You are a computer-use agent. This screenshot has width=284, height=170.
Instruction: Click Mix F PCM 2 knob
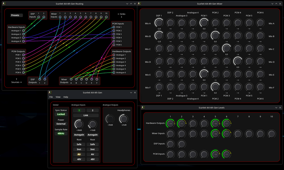[x=215, y=87]
